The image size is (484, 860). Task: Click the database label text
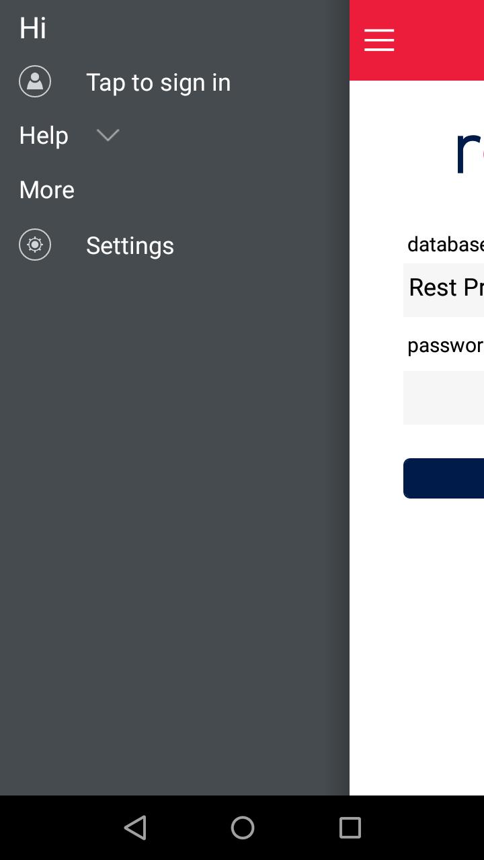pyautogui.click(x=446, y=244)
